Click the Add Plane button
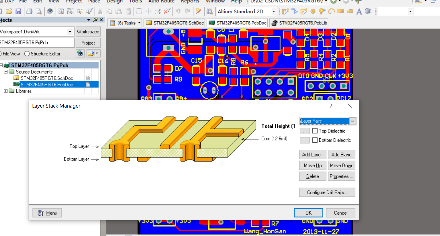Screen dimensions: 440x236 (x=342, y=155)
